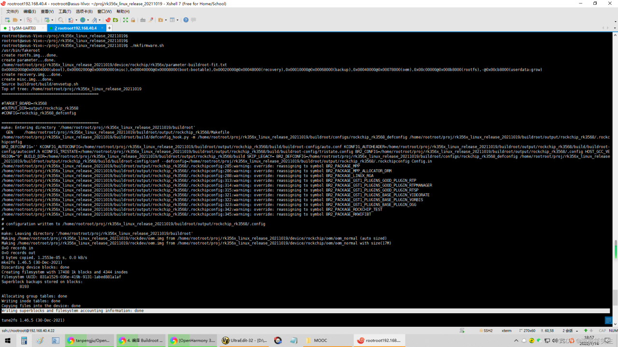The image size is (618, 347).
Task: Open the 编辑(E) menu
Action: [x=29, y=12]
